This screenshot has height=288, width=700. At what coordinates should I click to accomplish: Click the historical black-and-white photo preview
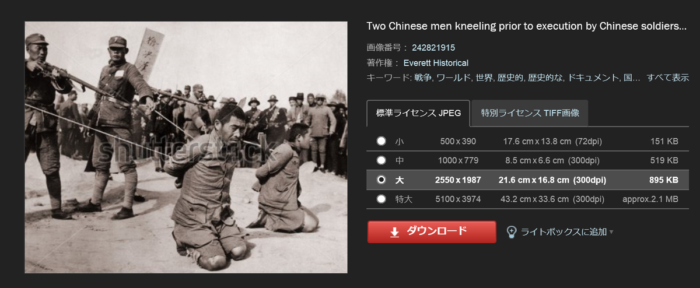click(186, 147)
